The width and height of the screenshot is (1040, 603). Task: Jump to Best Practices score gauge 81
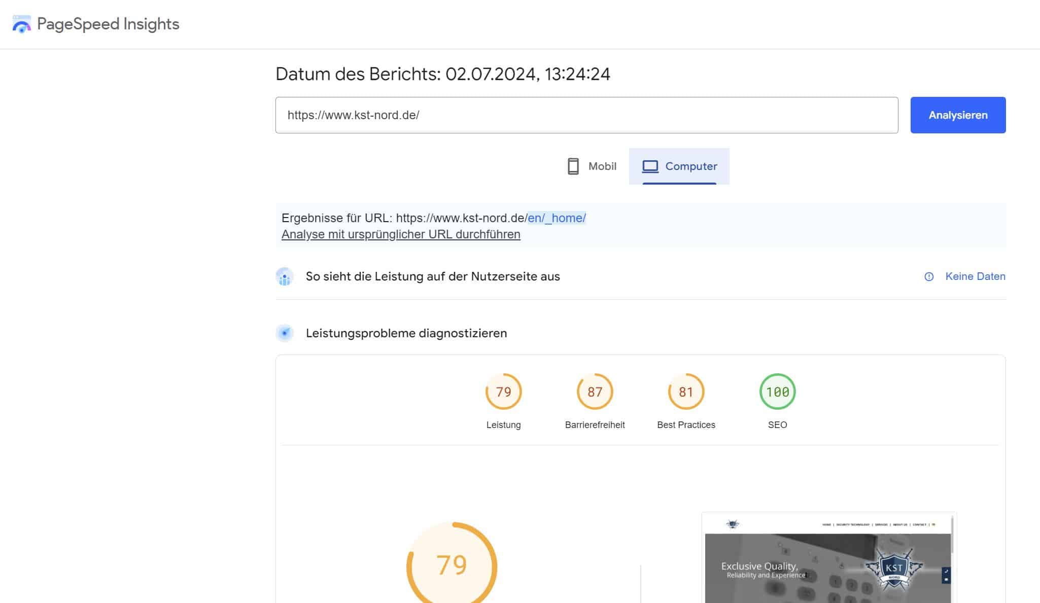point(686,392)
